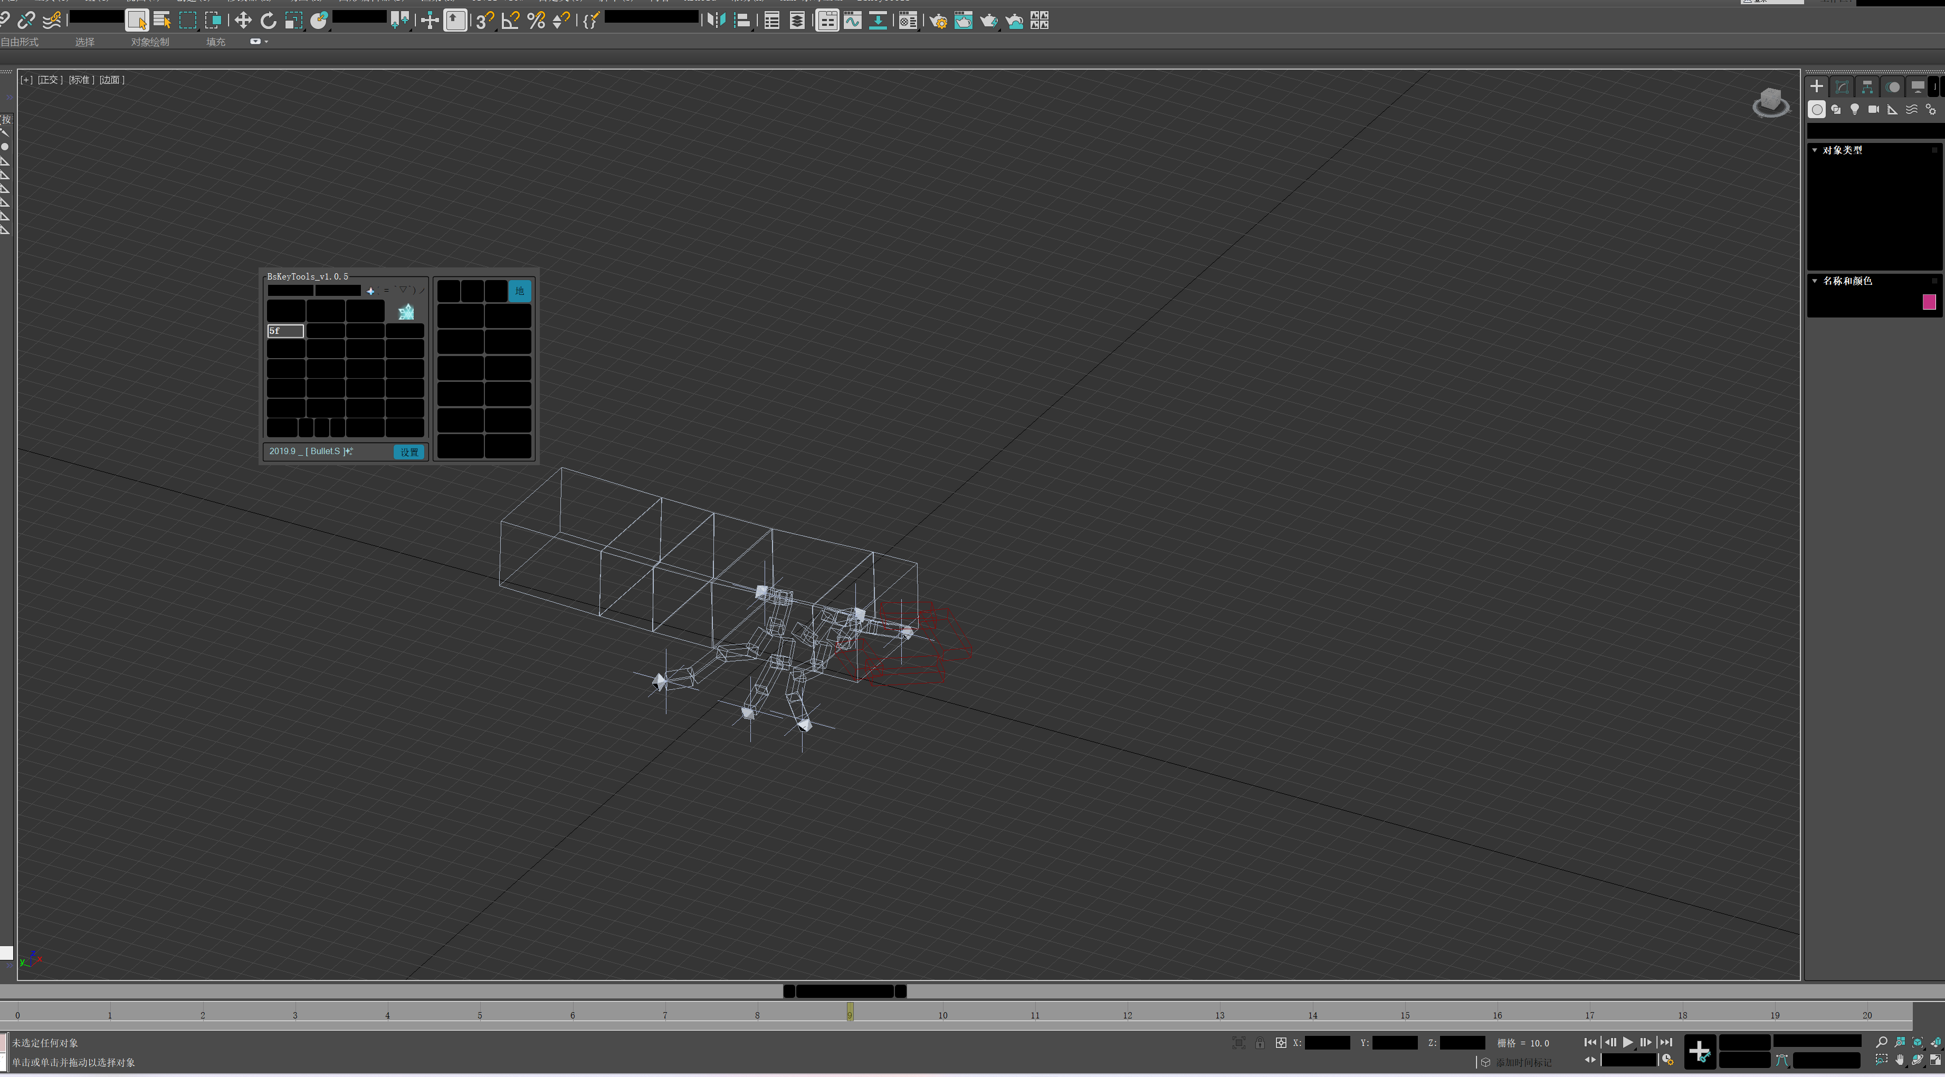Open the Curve Editor from toolbar
1945x1077 pixels.
[852, 21]
